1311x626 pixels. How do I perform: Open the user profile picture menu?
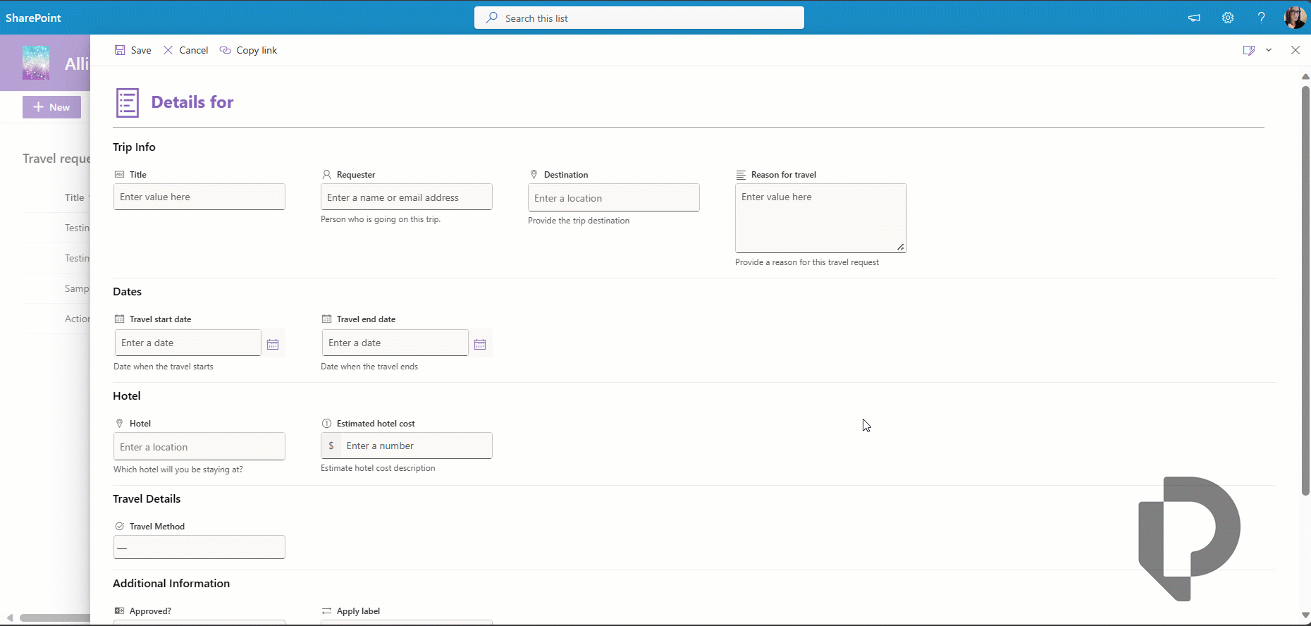coord(1295,18)
